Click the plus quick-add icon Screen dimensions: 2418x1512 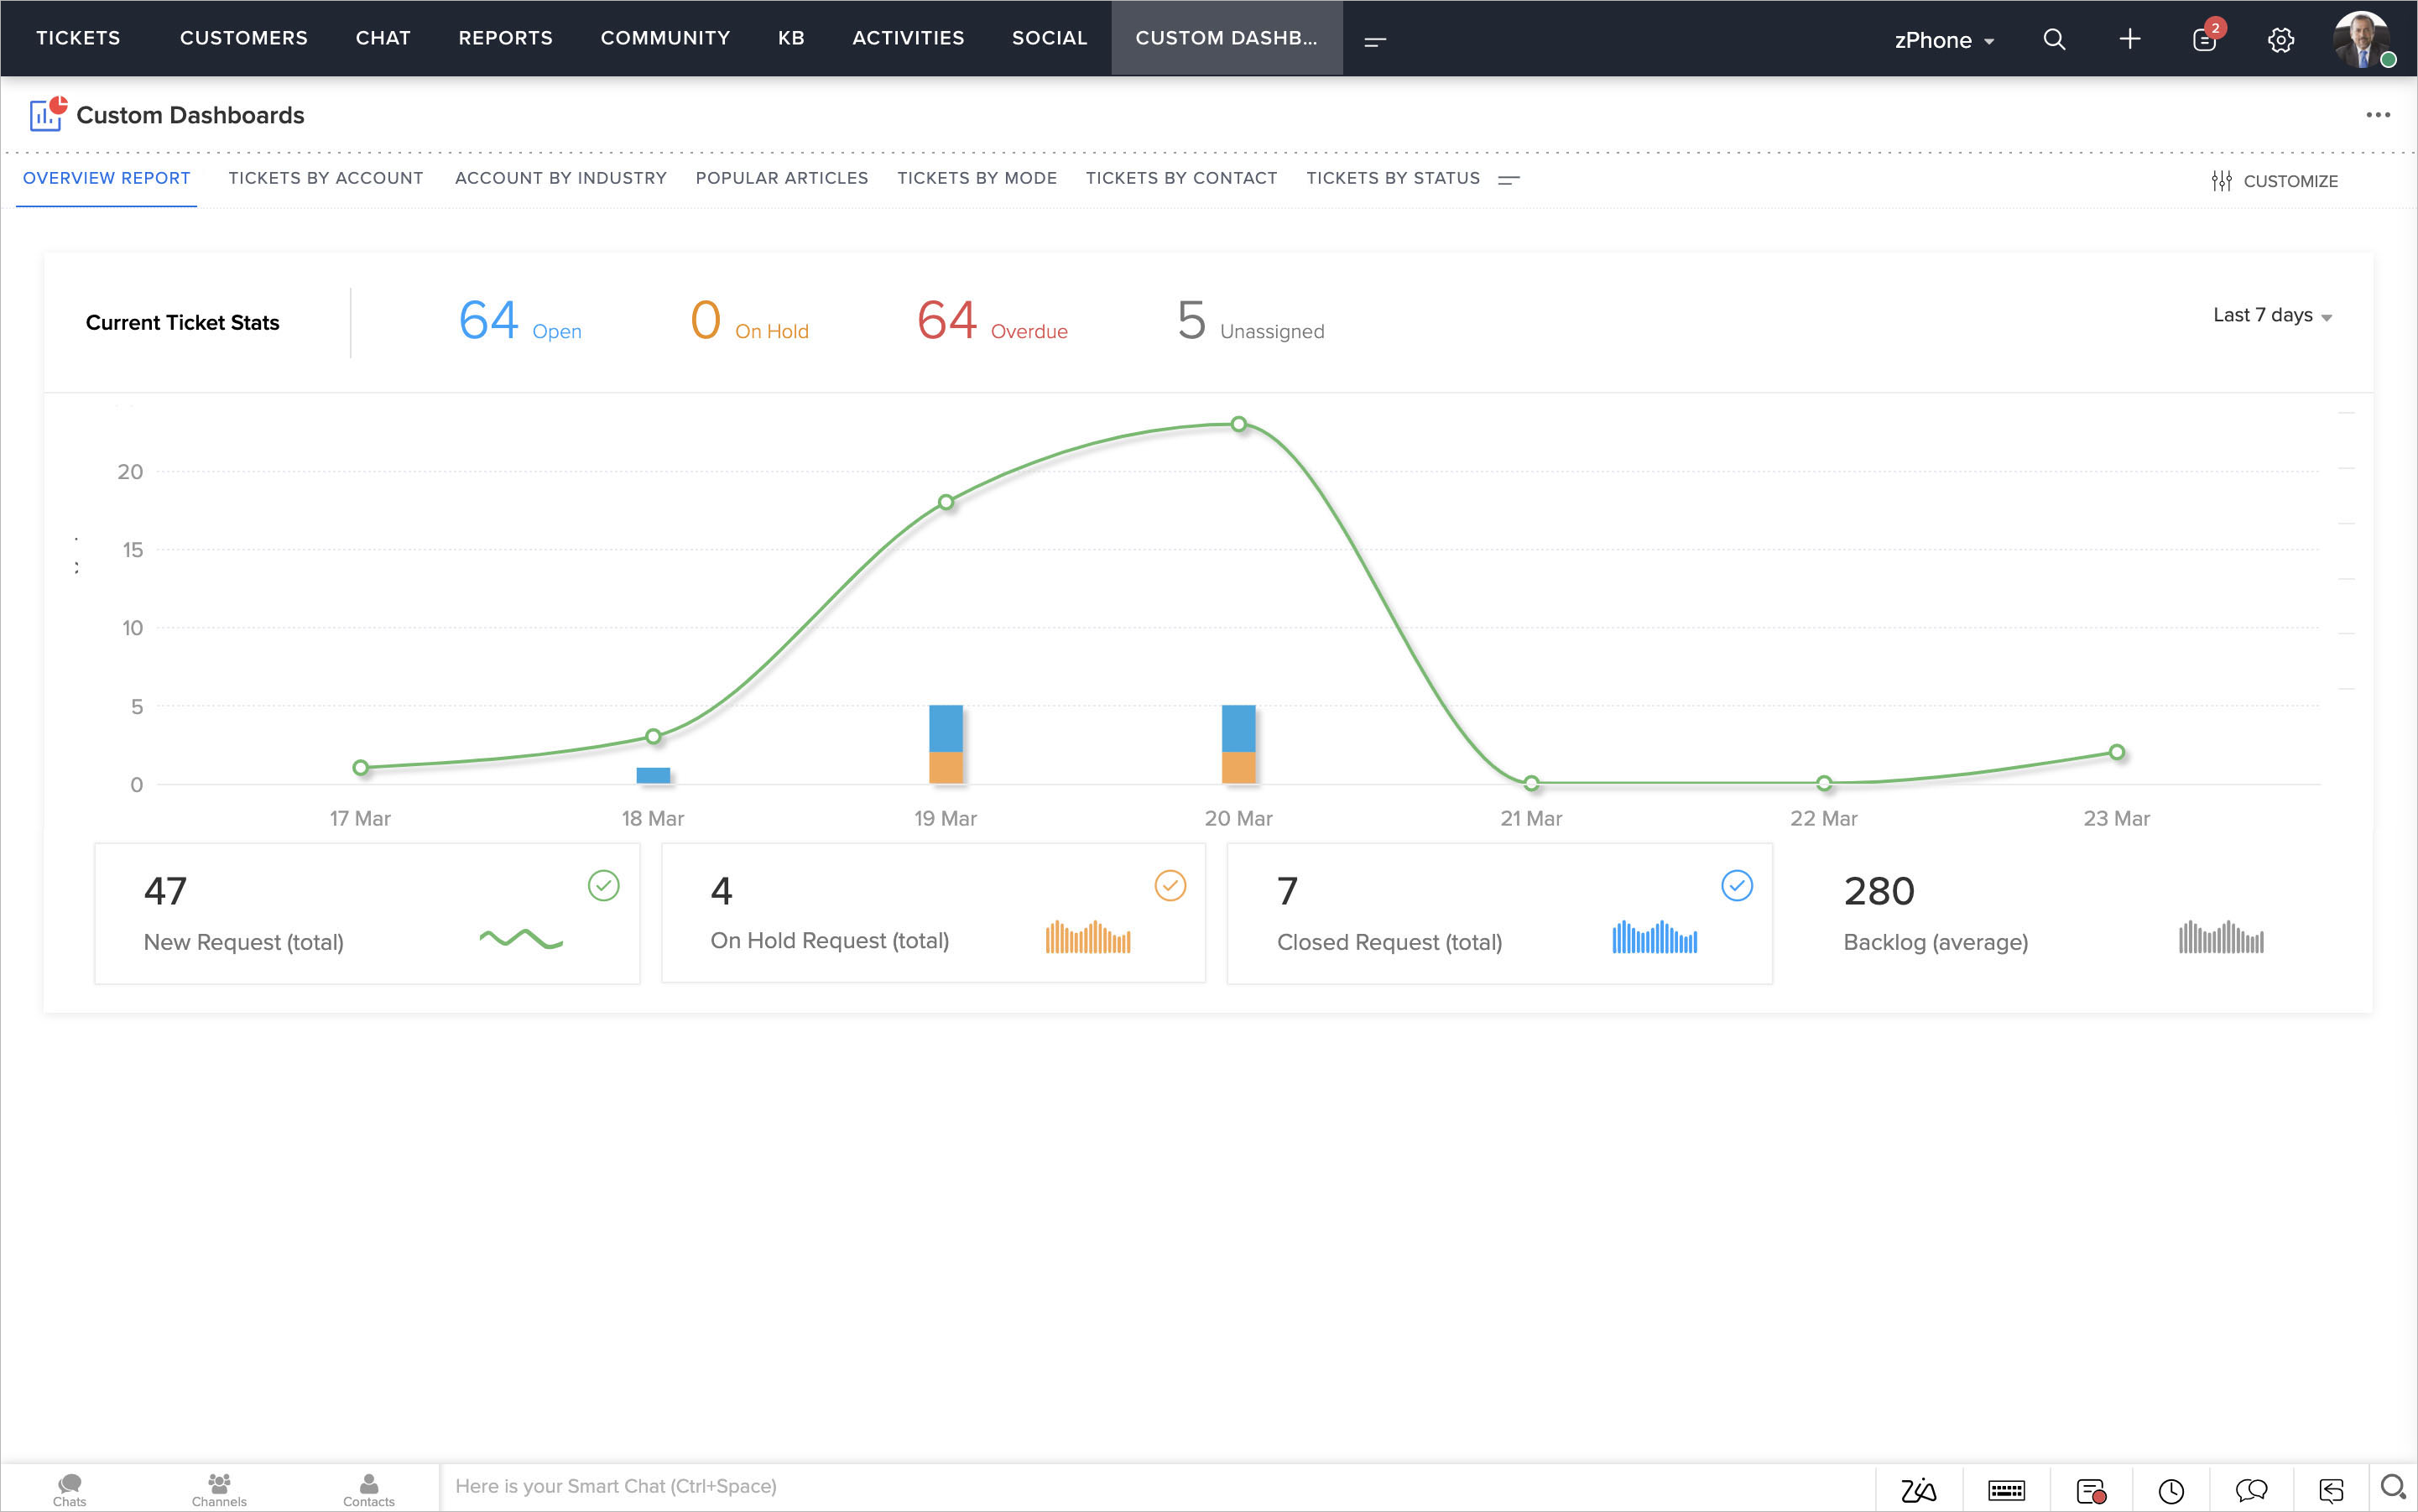pyautogui.click(x=2129, y=39)
